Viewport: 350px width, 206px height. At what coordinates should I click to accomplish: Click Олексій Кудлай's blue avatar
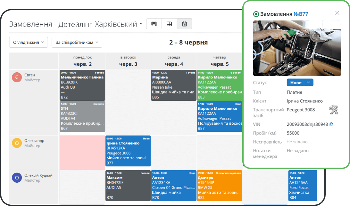[17, 178]
